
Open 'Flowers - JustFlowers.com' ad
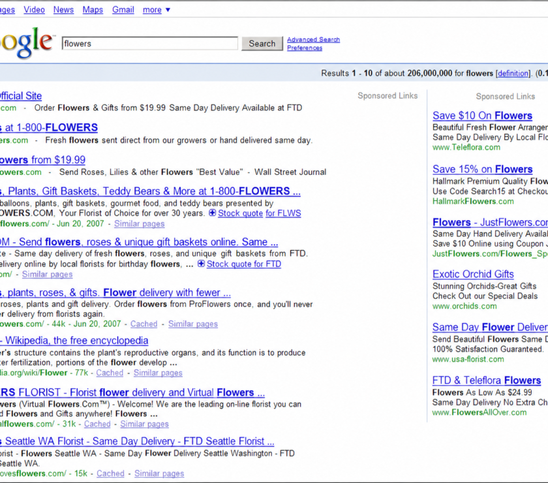point(491,223)
